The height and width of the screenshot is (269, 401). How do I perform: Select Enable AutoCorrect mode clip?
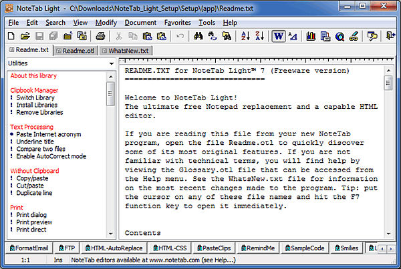51,156
